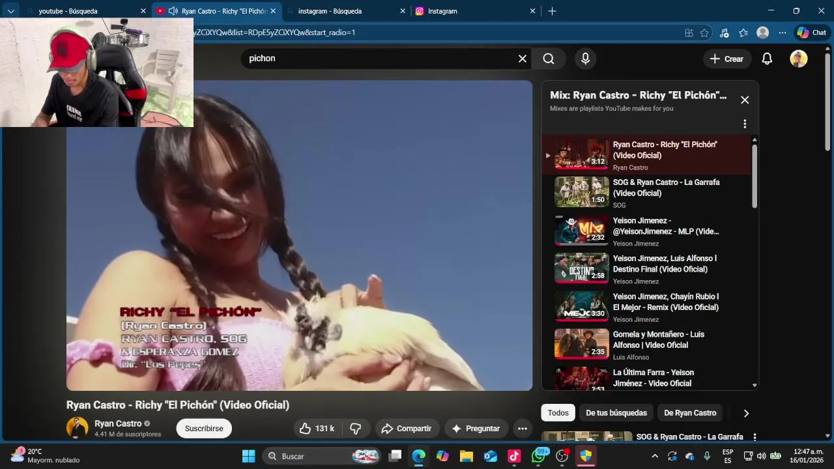Viewport: 834px width, 469px height.
Task: Select the 'Todos' filter chip
Action: tap(558, 413)
